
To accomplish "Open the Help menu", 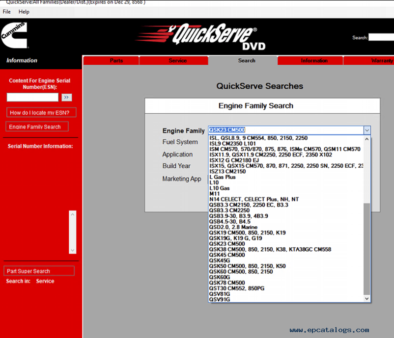I will [24, 12].
